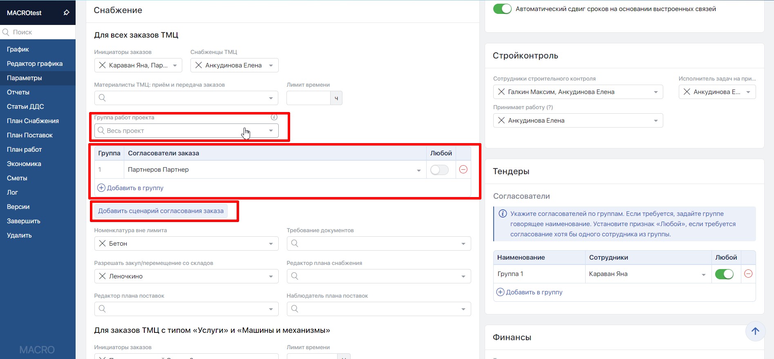
Task: Delete the Группа 1 tender row
Action: click(x=748, y=274)
